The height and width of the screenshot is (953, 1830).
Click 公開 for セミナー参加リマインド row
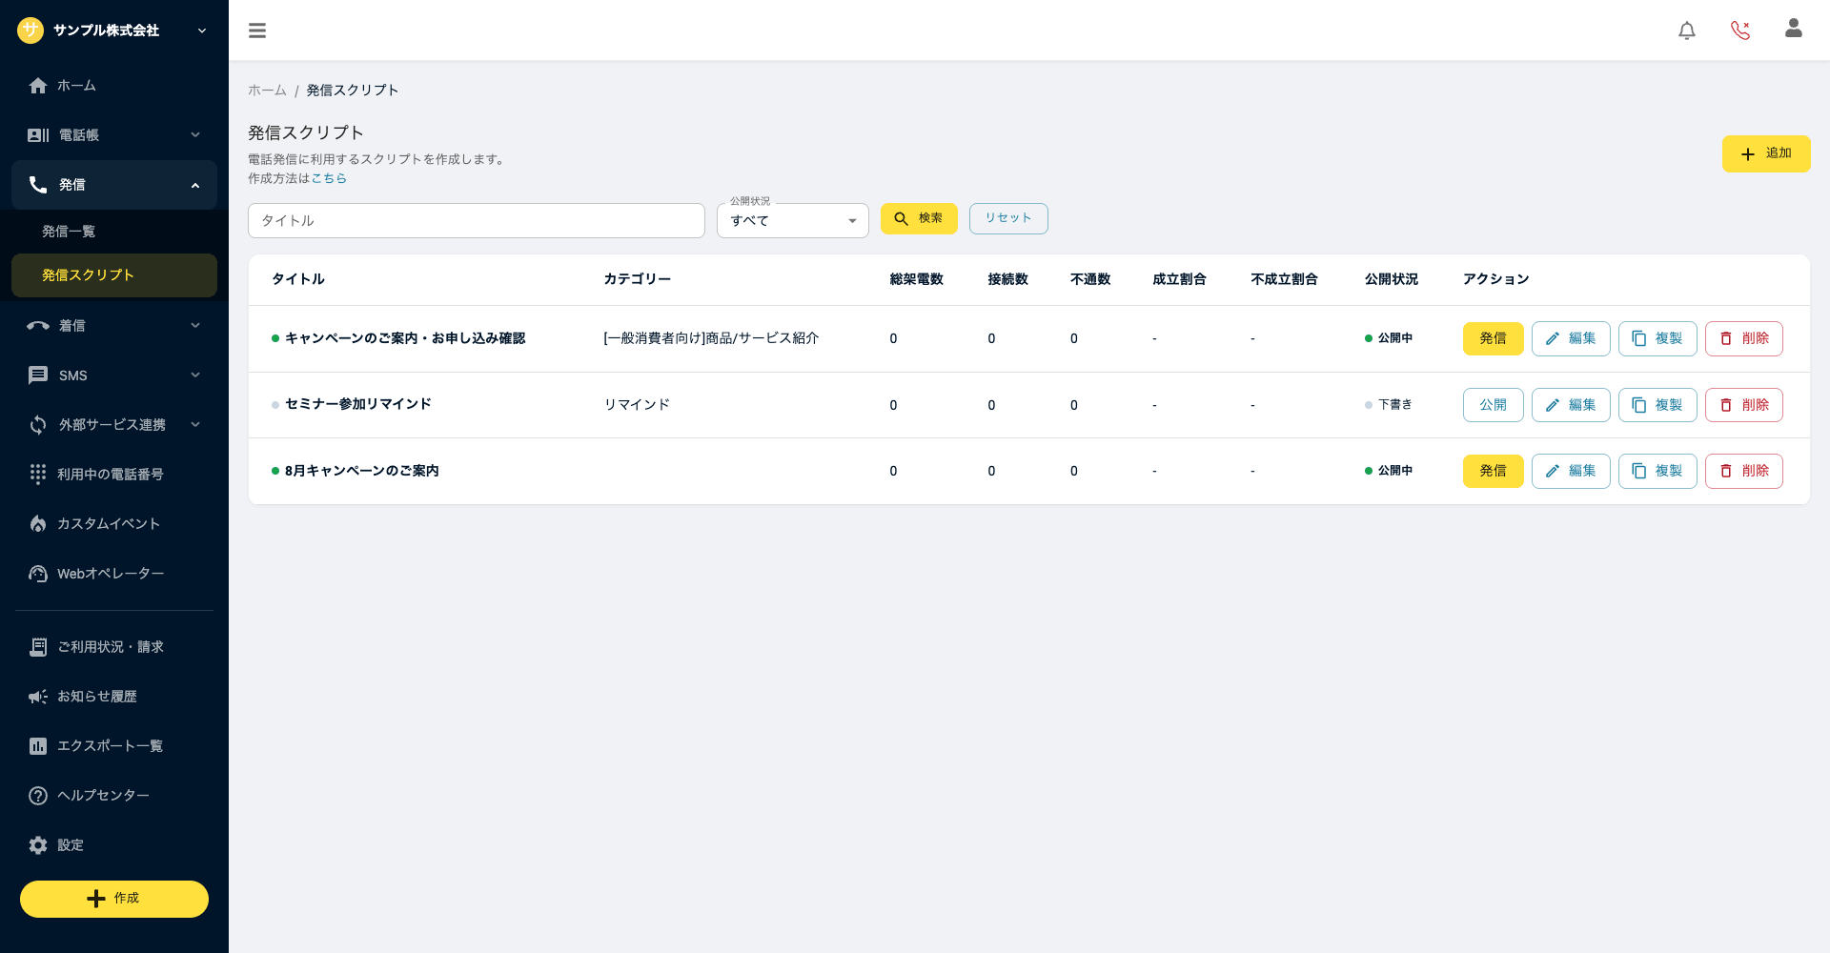pyautogui.click(x=1494, y=405)
